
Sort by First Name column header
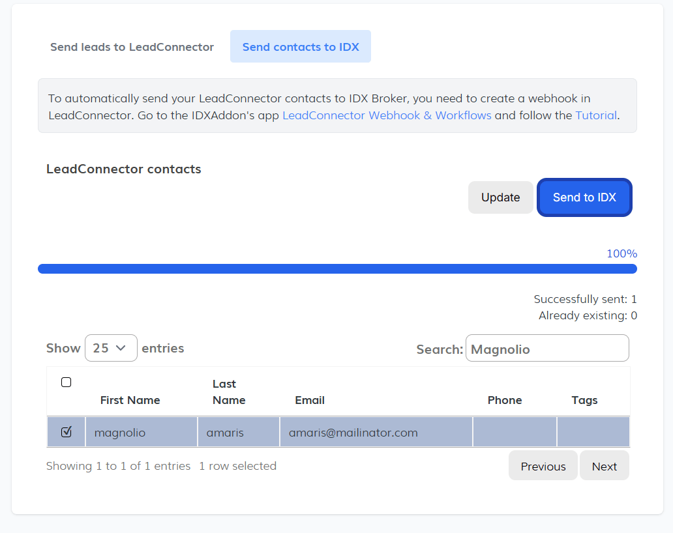(130, 400)
